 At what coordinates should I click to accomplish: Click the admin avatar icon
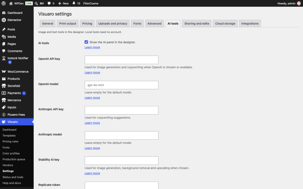[x=299, y=3]
